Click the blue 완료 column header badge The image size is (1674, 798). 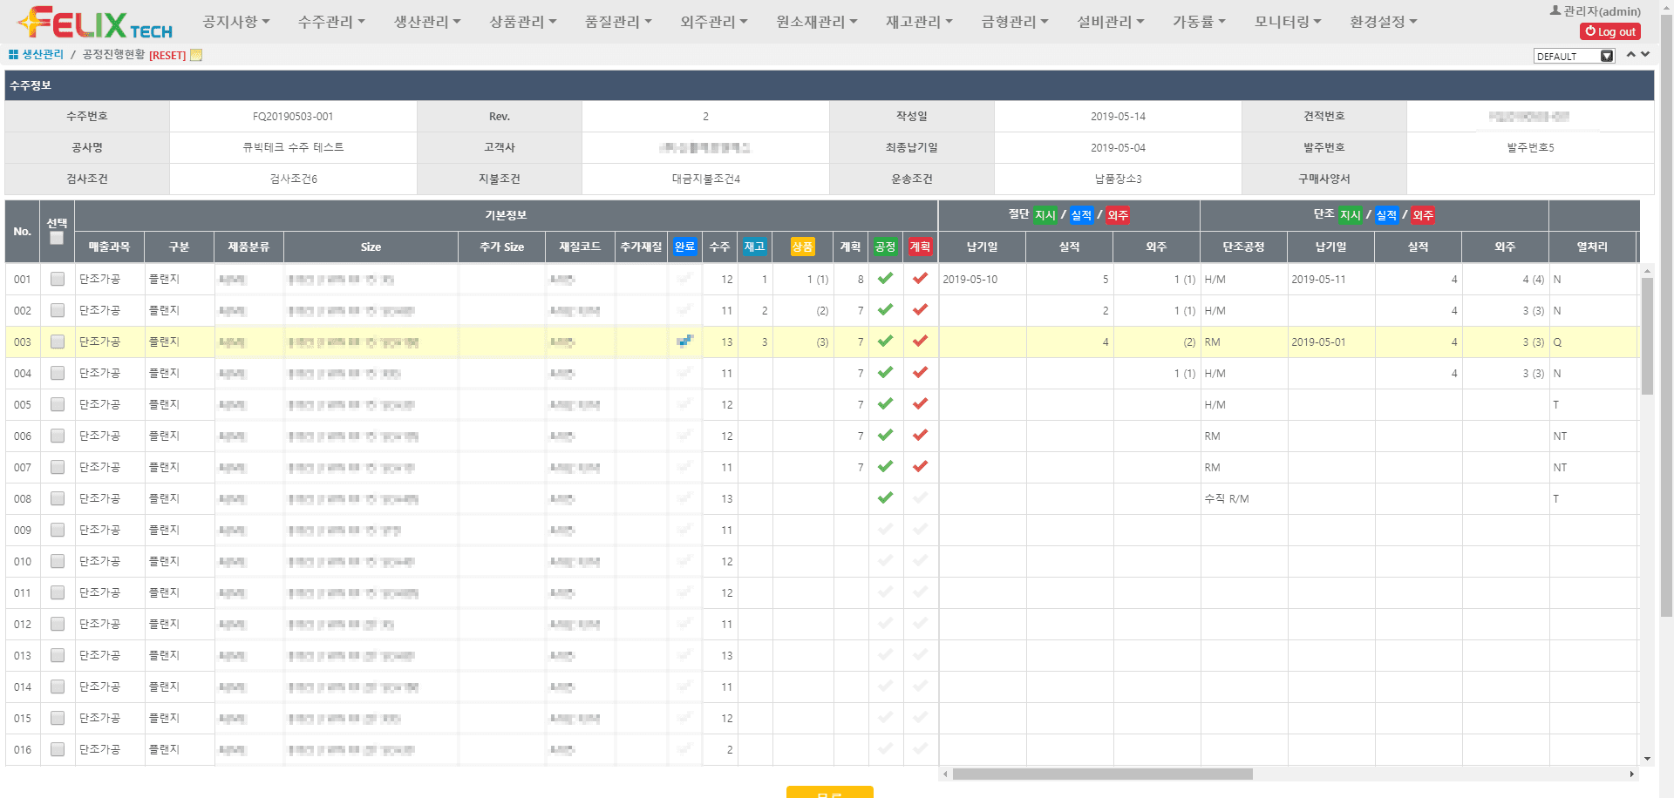click(684, 247)
